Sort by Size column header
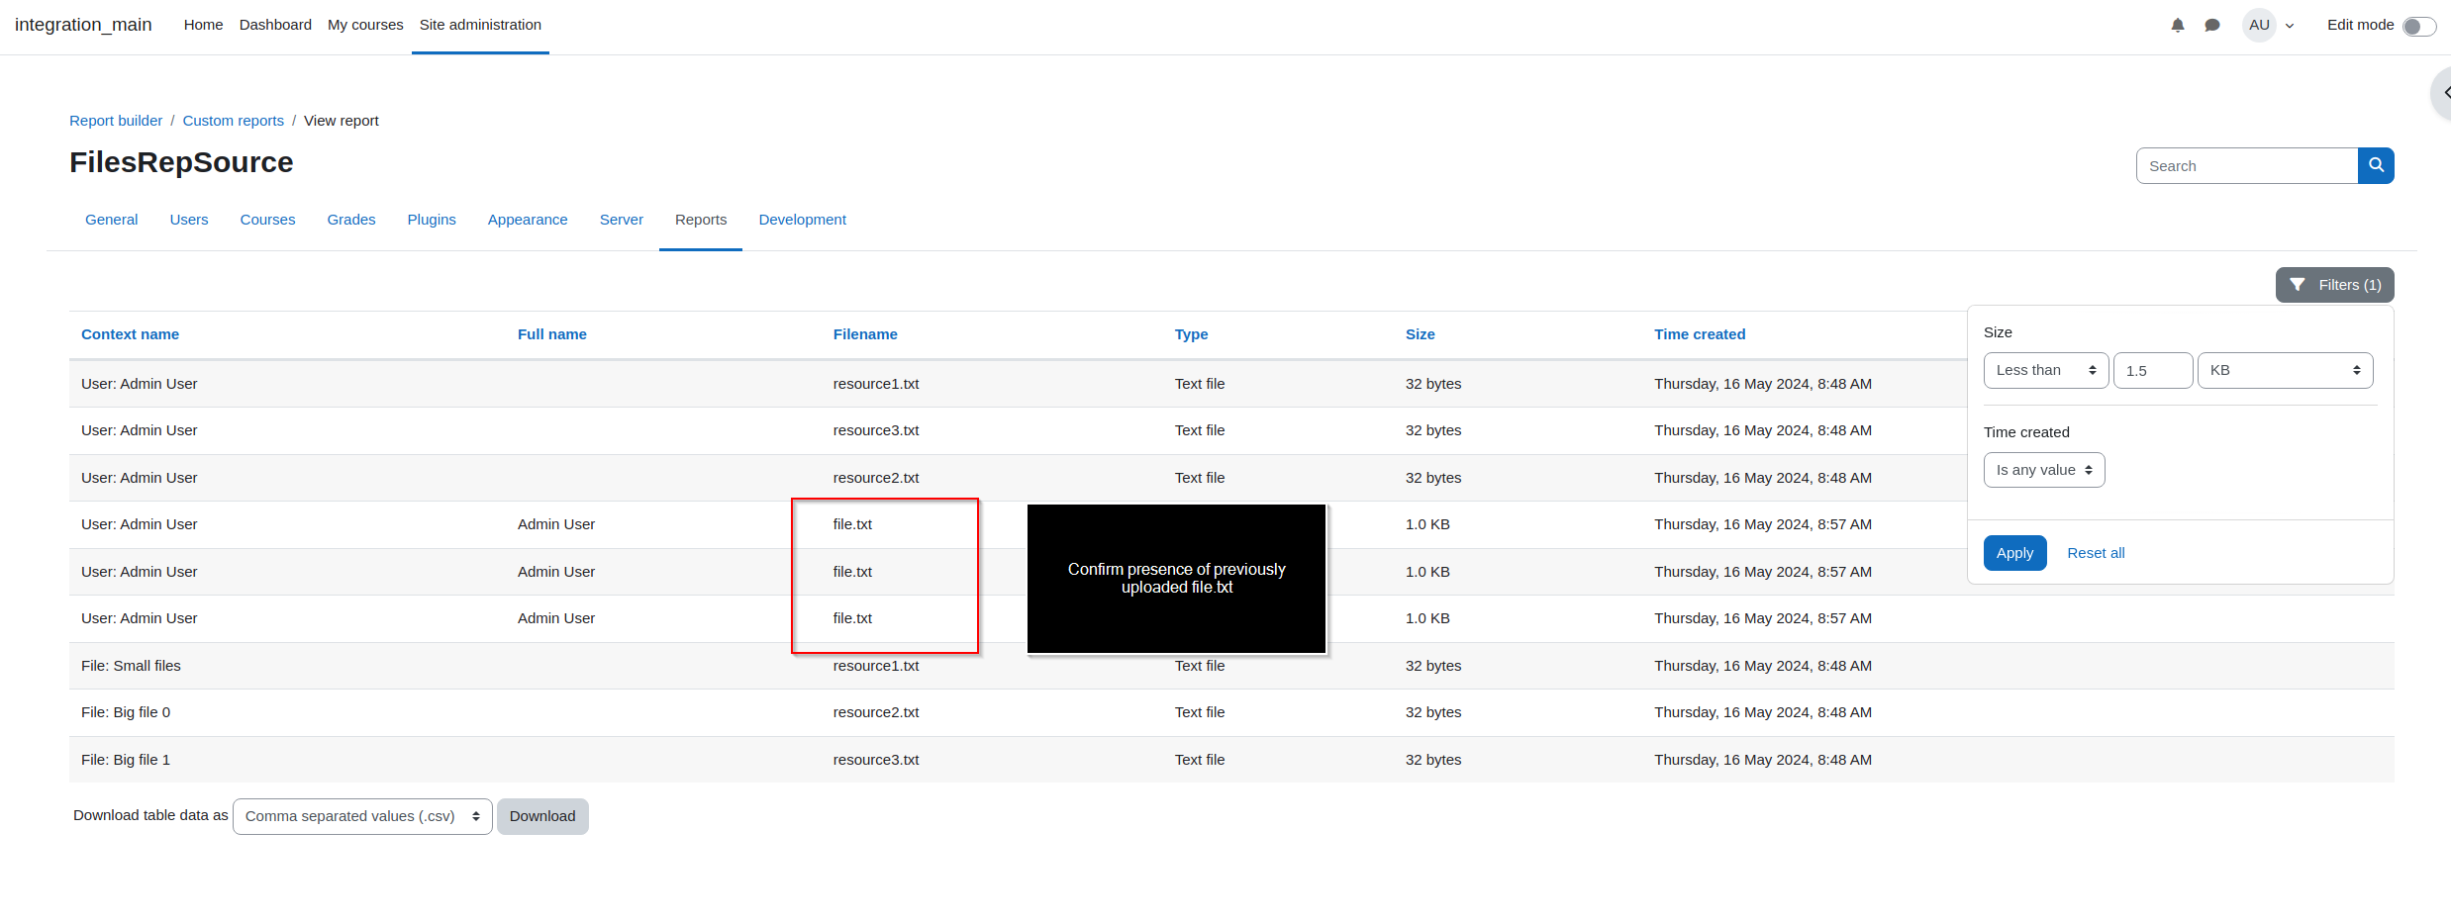 coord(1420,334)
